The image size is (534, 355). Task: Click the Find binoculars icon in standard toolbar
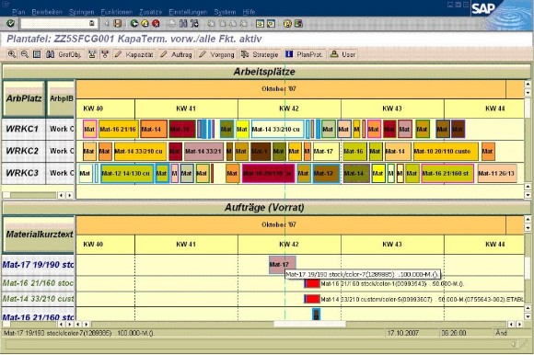pos(183,24)
